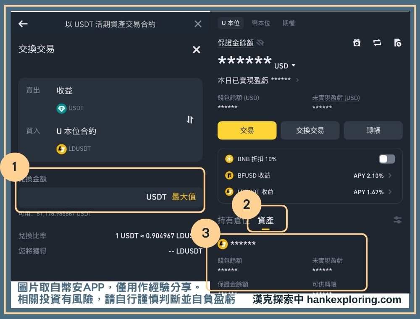Close the 交換交易 dialog

[x=196, y=50]
